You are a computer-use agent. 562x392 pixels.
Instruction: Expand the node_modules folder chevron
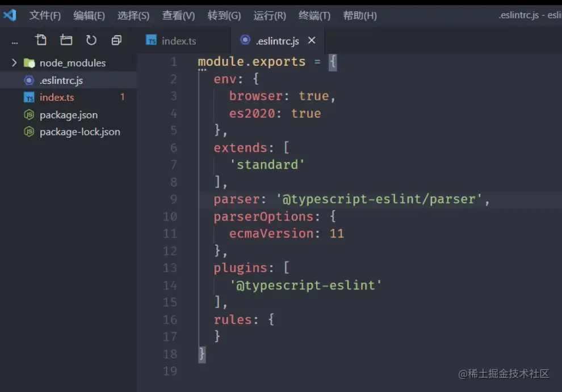point(14,63)
